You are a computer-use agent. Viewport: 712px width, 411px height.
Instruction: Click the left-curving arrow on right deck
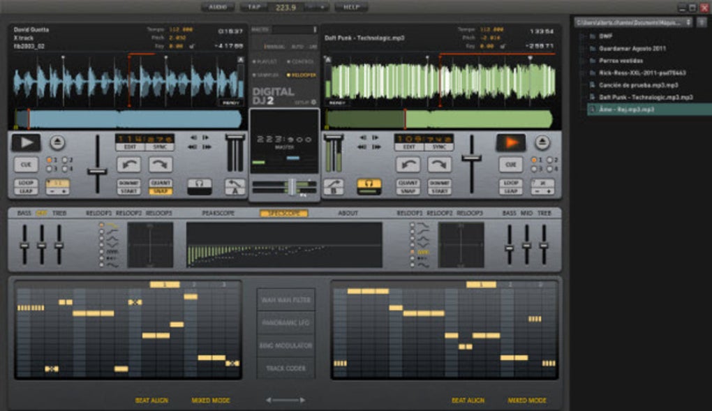[x=408, y=165]
